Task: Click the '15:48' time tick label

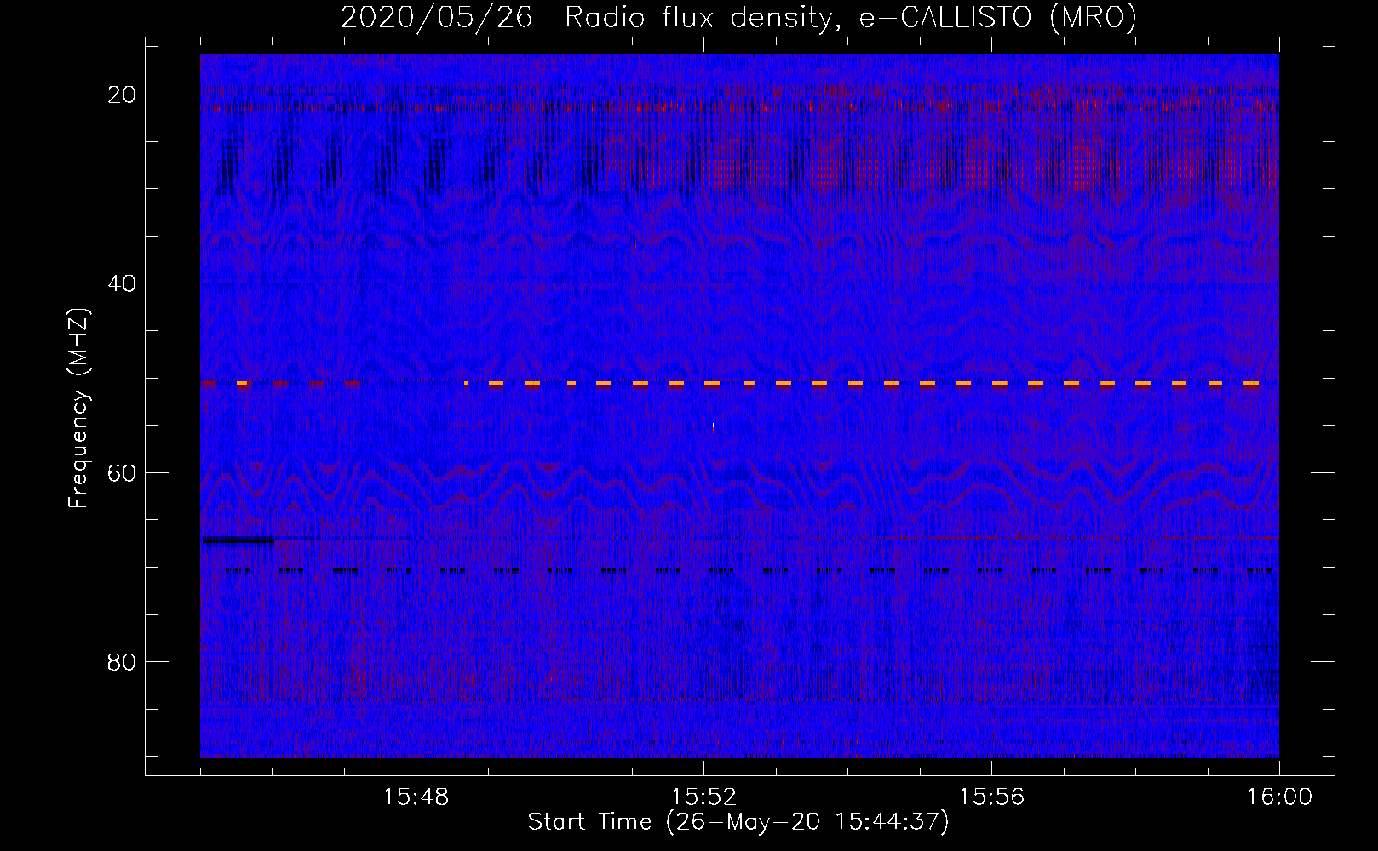Action: pyautogui.click(x=416, y=797)
